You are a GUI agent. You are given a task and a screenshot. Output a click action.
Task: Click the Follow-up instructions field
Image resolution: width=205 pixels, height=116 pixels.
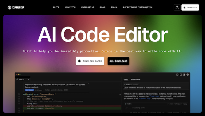click(x=56, y=90)
